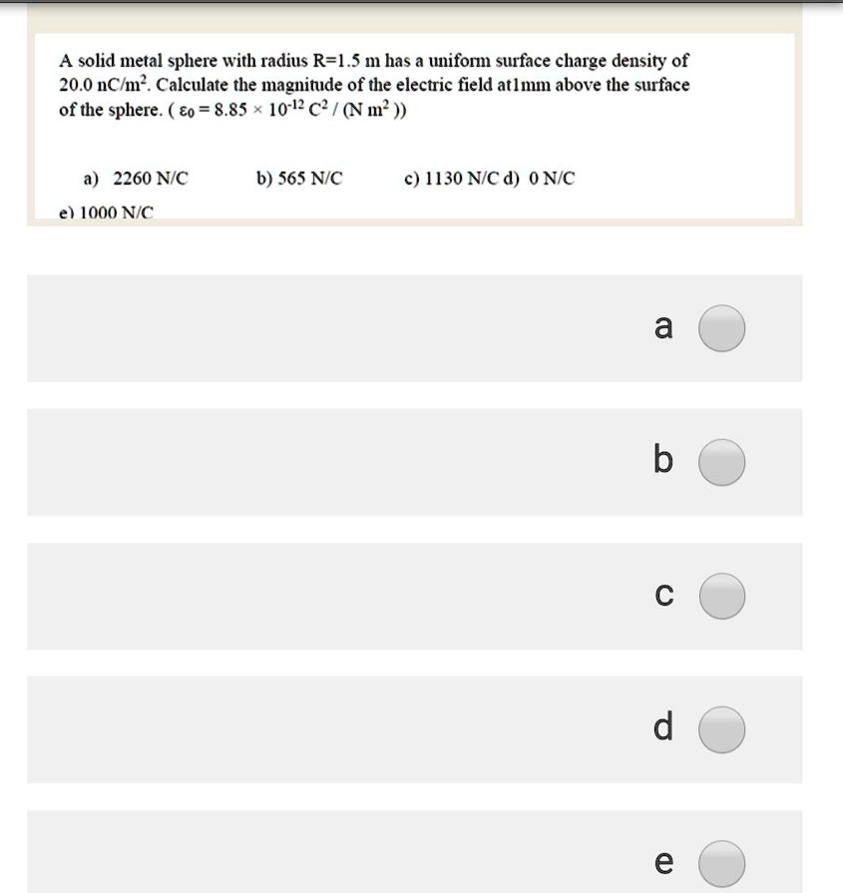This screenshot has width=843, height=893.
Task: Click the letter label 'a'
Action: (663, 327)
